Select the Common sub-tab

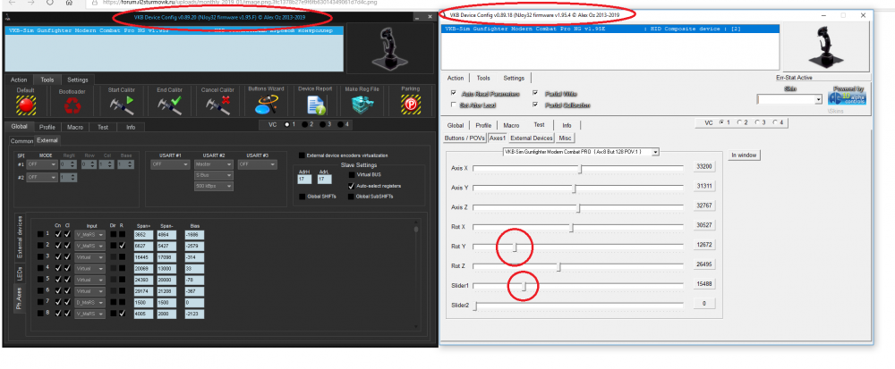point(21,140)
